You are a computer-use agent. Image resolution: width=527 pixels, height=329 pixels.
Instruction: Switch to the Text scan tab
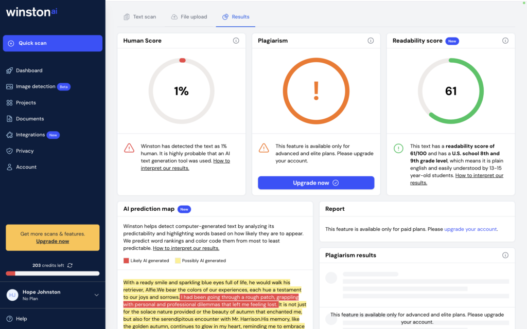(140, 16)
